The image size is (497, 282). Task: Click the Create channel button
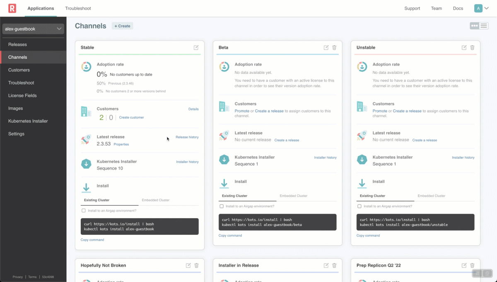pyautogui.click(x=123, y=26)
